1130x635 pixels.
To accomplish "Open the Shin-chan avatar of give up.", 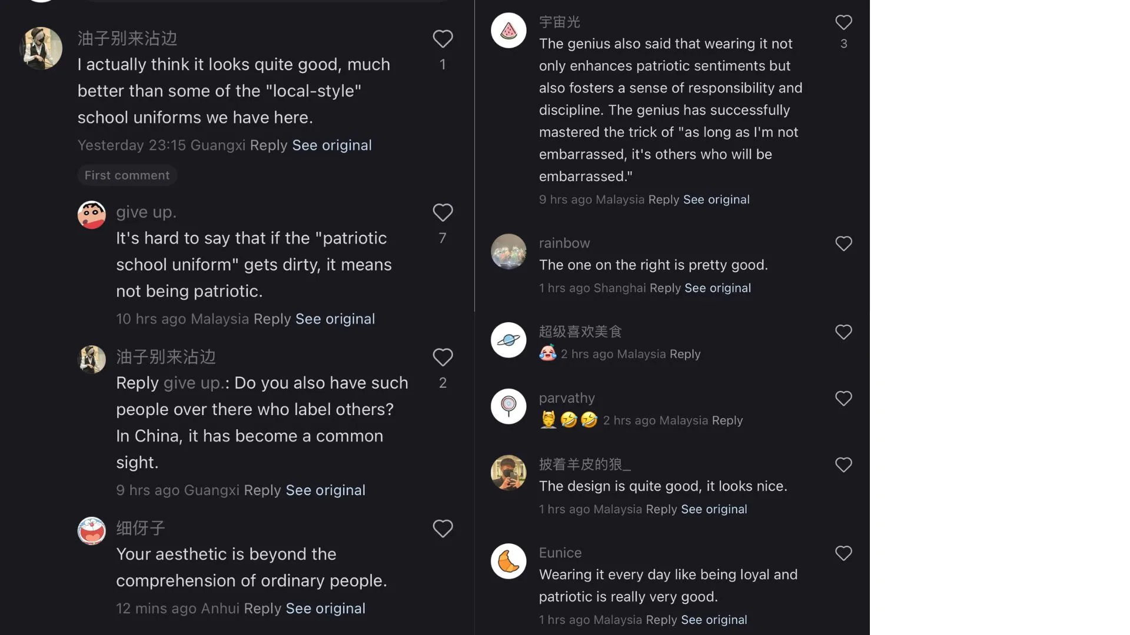I will (x=92, y=215).
